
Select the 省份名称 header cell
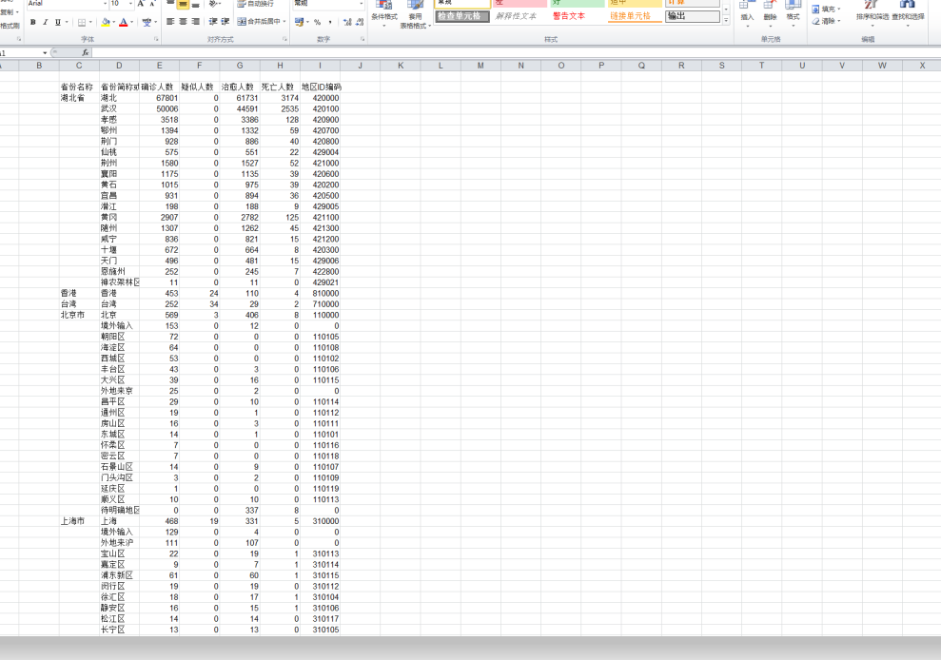click(x=79, y=87)
